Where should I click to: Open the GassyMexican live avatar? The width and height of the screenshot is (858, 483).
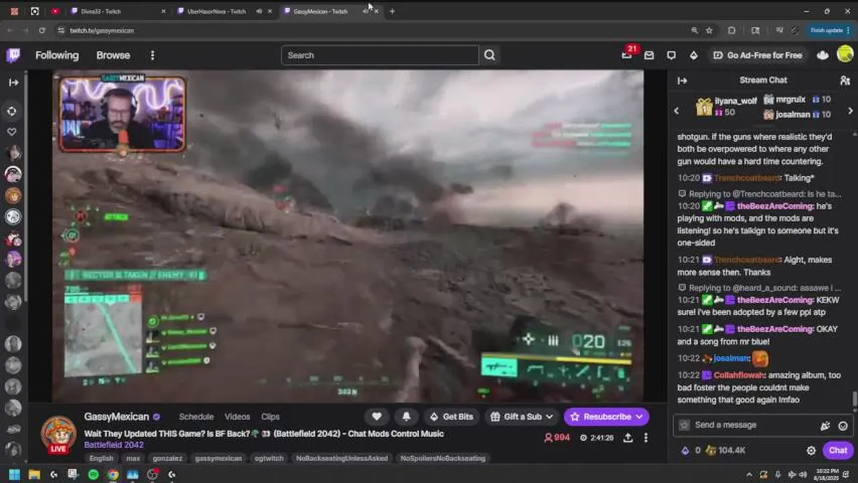coord(59,435)
